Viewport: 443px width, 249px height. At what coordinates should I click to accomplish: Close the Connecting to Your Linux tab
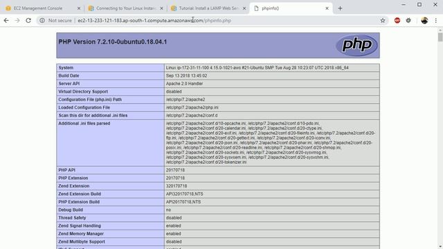click(161, 8)
